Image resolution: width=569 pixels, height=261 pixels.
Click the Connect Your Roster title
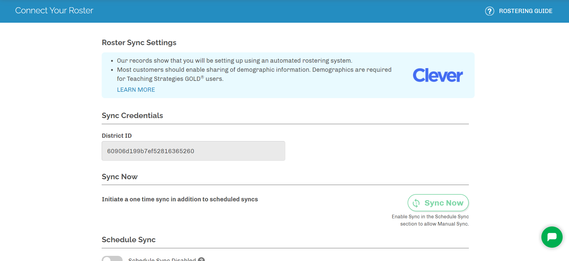point(54,11)
